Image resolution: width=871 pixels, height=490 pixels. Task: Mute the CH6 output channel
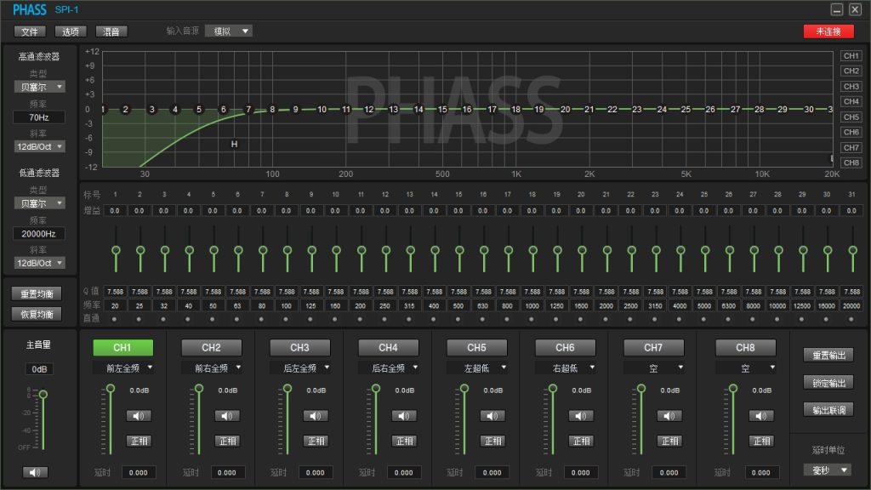coord(580,415)
